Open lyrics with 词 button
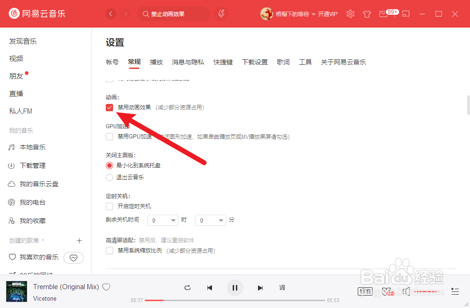Screen dimensions: 470x308 pyautogui.click(x=282, y=288)
